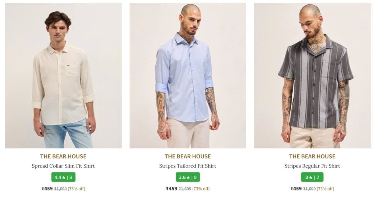Viewport: 373px width, 197px height.
Task: Click THE BEAR HOUSE brand above Stripes Regular shirt
Action: [x=312, y=156]
